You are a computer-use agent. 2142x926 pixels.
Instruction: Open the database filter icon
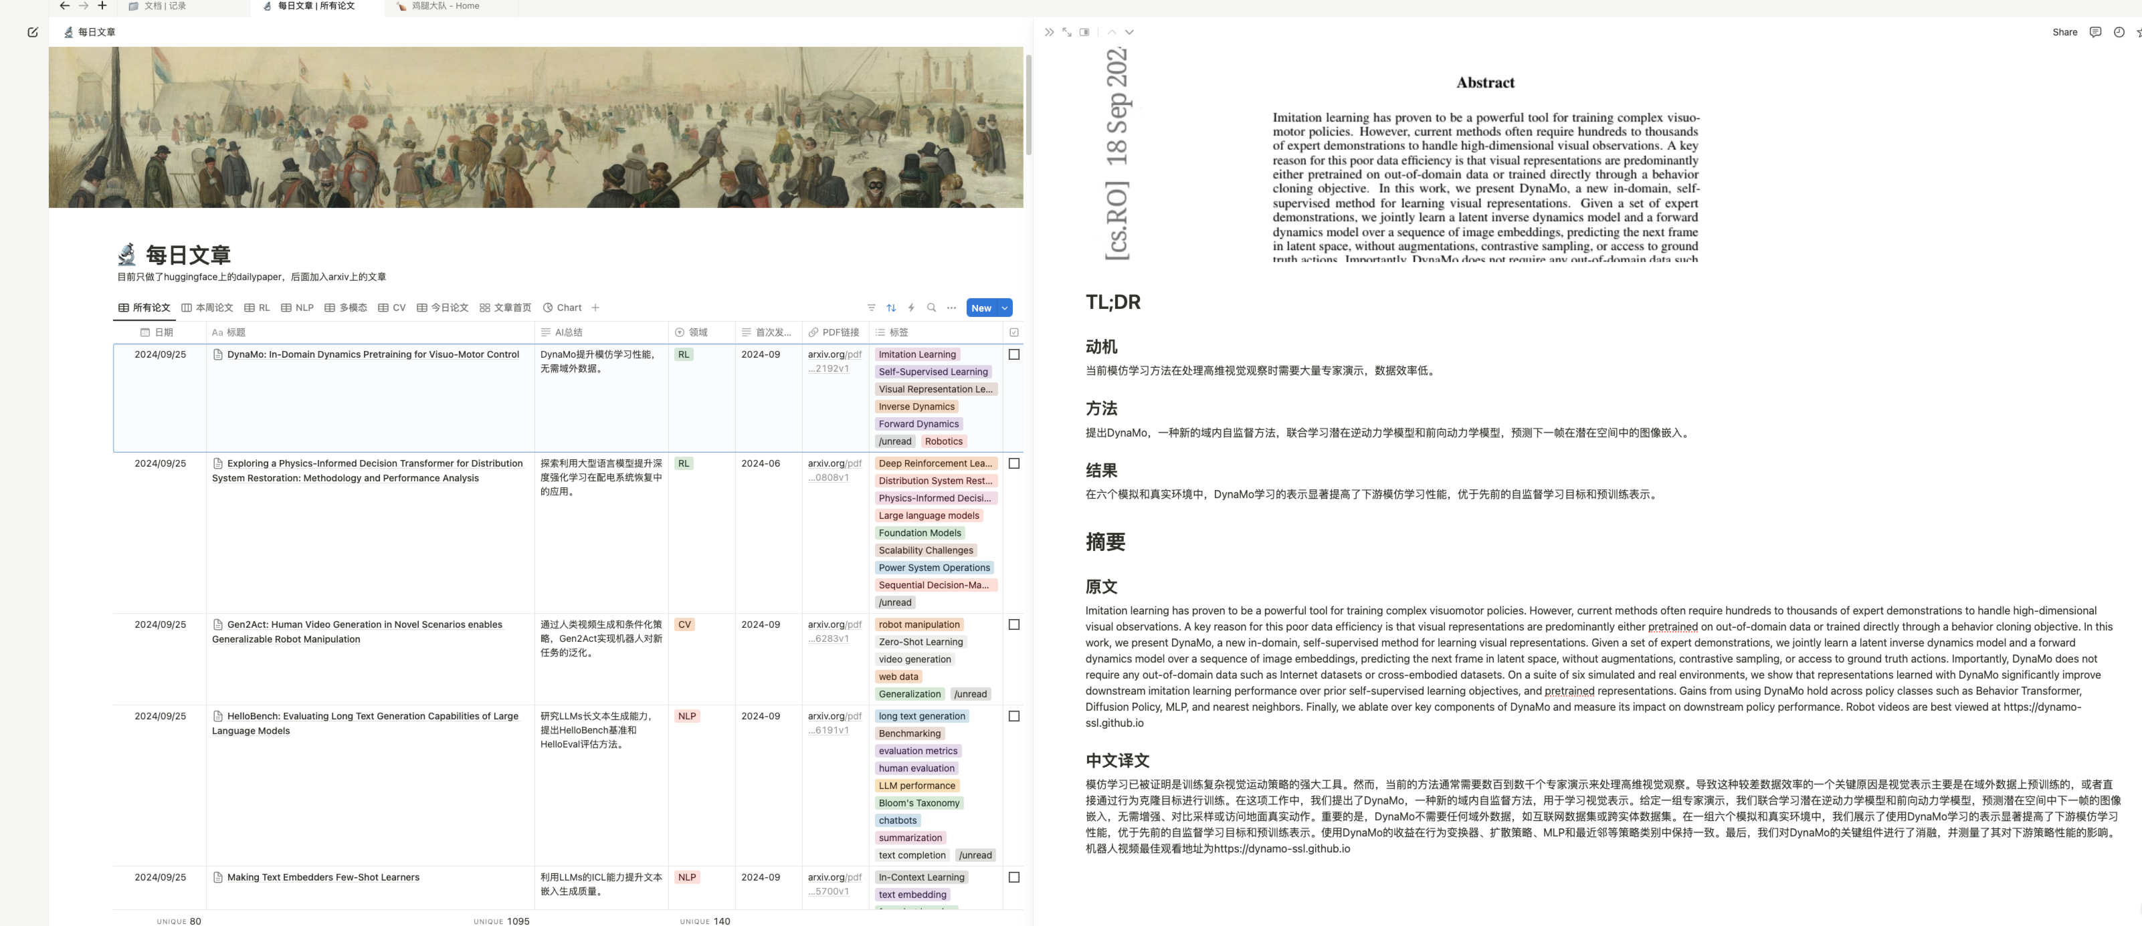click(872, 308)
